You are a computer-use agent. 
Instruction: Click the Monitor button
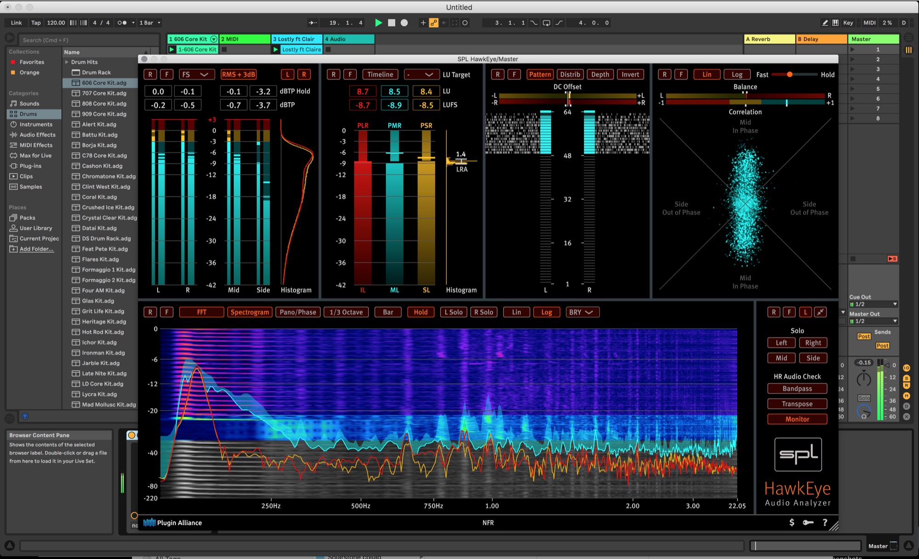pyautogui.click(x=797, y=419)
